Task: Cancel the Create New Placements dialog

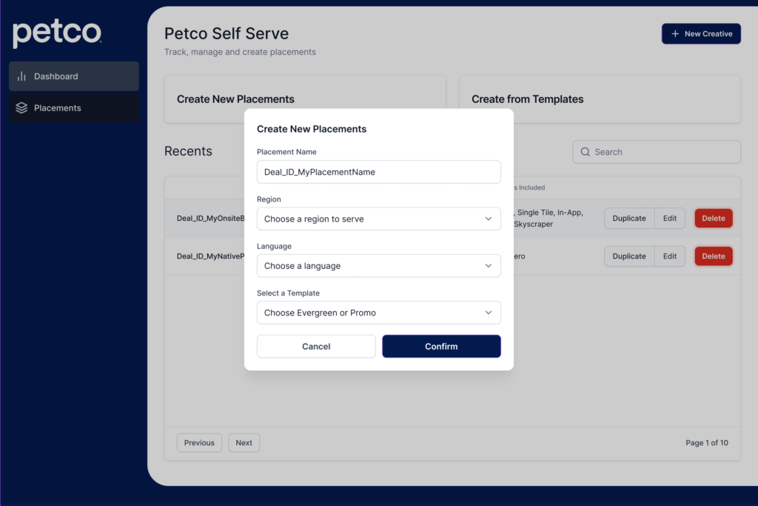Action: (316, 346)
